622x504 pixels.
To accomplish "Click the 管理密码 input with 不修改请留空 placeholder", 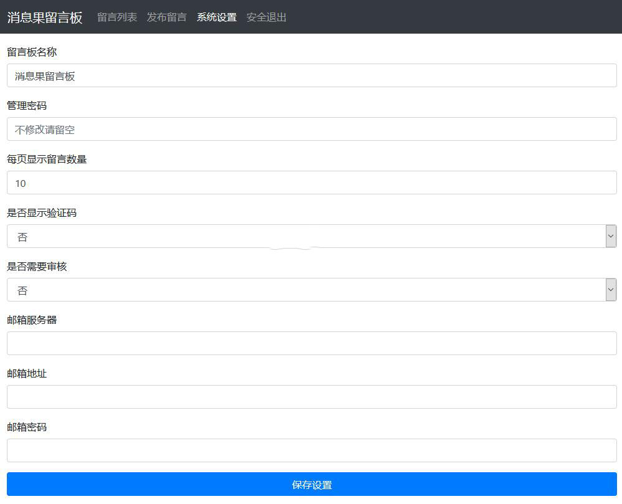I will (x=312, y=129).
